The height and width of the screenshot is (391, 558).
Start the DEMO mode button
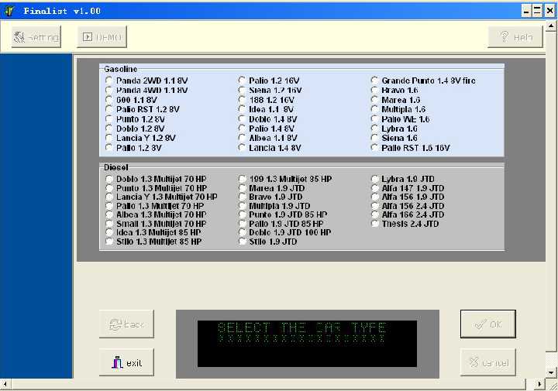[x=102, y=36]
